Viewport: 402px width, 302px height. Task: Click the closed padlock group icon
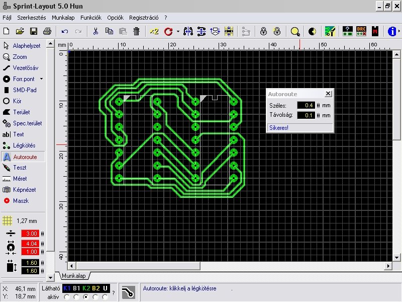tap(263, 31)
